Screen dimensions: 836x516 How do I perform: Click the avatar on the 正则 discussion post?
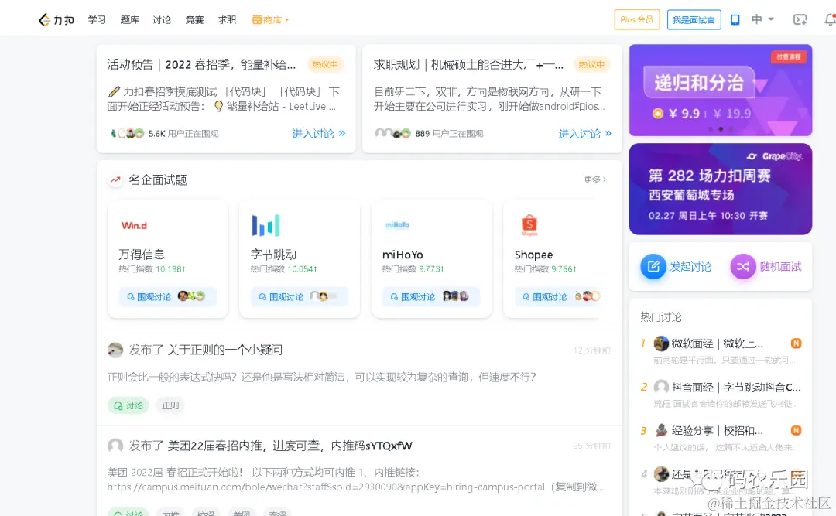point(116,350)
